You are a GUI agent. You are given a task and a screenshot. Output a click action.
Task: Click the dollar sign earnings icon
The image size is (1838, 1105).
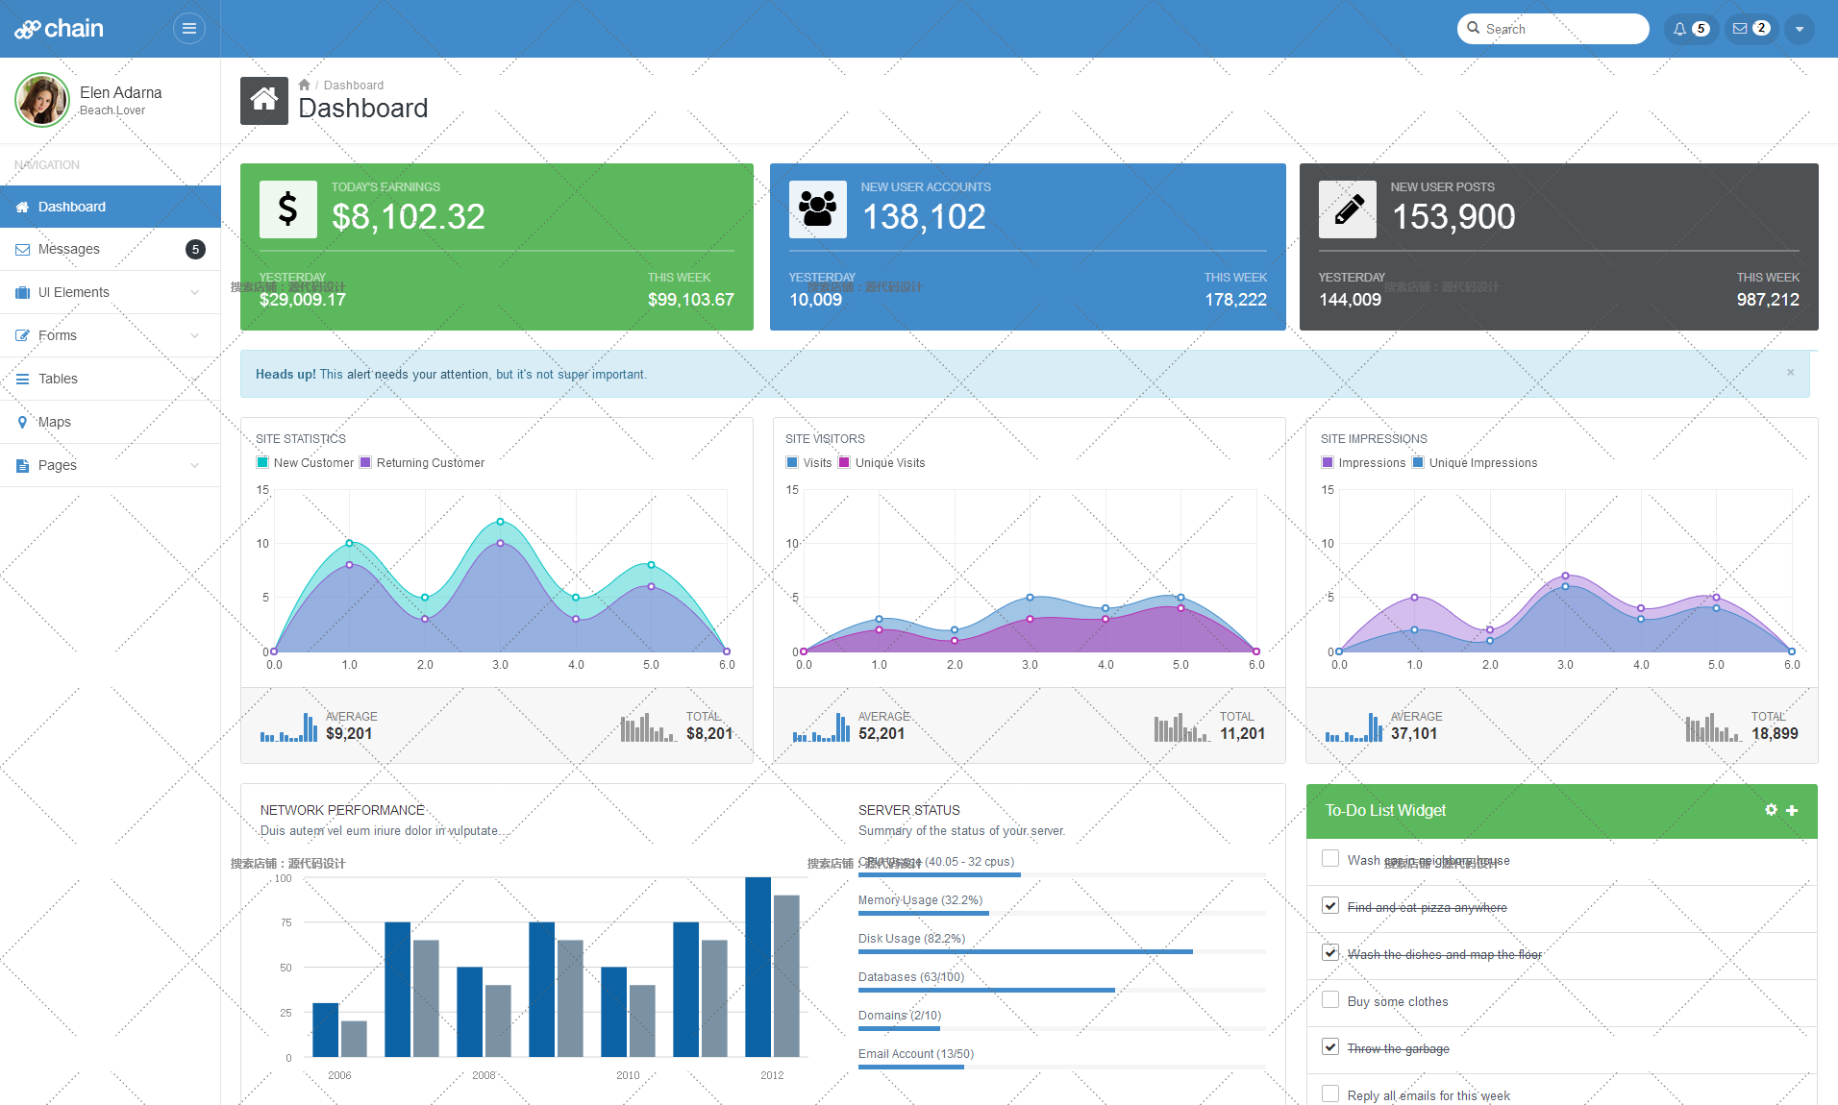click(287, 209)
